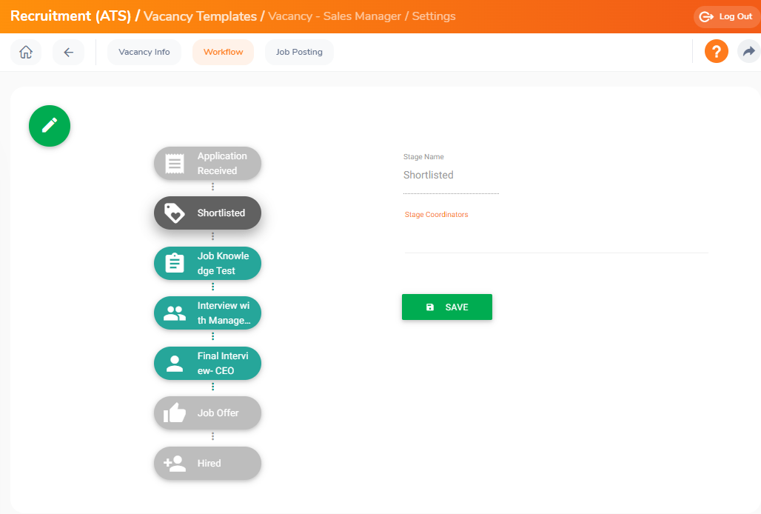Select the Job Knowledge Test stage

[x=208, y=264]
